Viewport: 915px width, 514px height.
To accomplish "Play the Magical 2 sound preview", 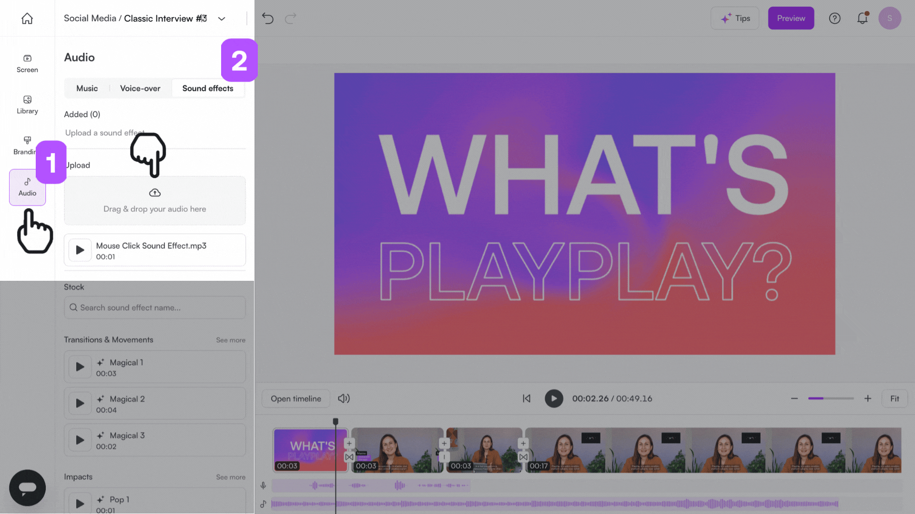I will click(x=80, y=403).
